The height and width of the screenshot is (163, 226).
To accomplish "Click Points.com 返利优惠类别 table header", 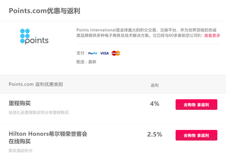I will click(x=36, y=84).
